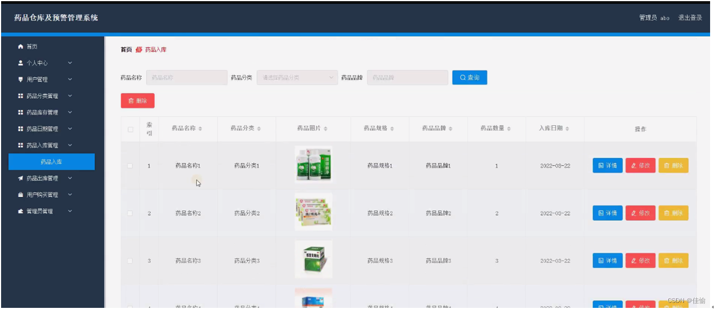Click the person icon for 个人中心

(21, 63)
